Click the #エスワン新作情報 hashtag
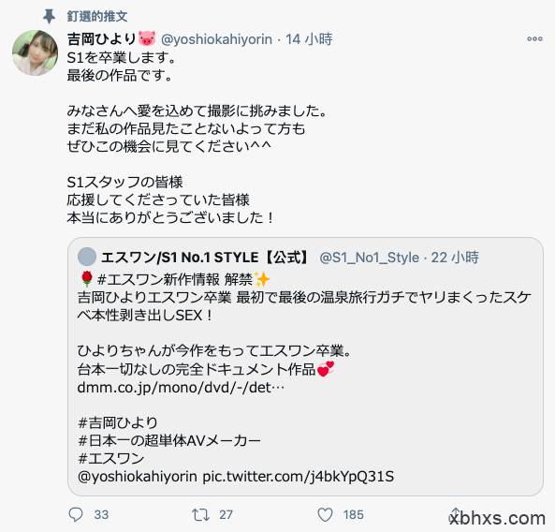 click(x=158, y=279)
